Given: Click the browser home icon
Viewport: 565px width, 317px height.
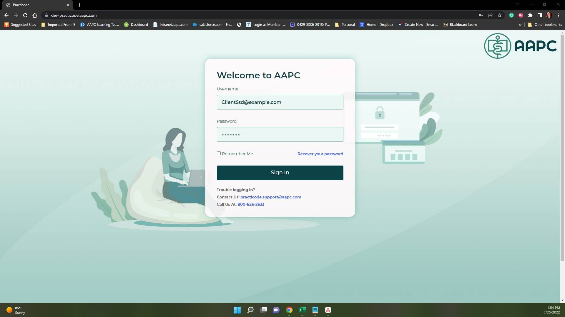Looking at the screenshot, I should pyautogui.click(x=35, y=15).
